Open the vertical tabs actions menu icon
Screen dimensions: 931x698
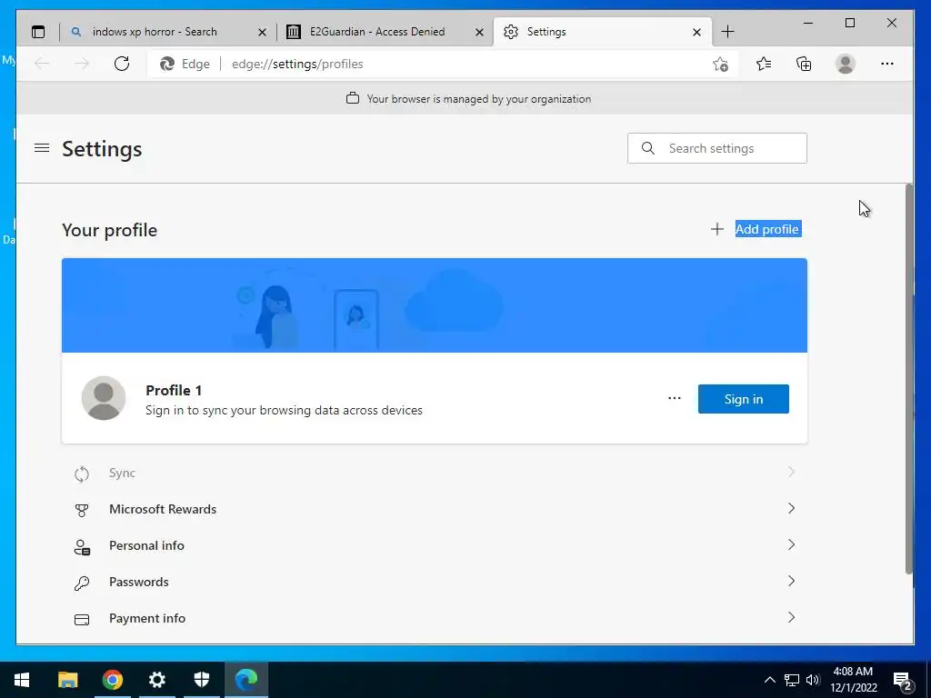point(38,32)
